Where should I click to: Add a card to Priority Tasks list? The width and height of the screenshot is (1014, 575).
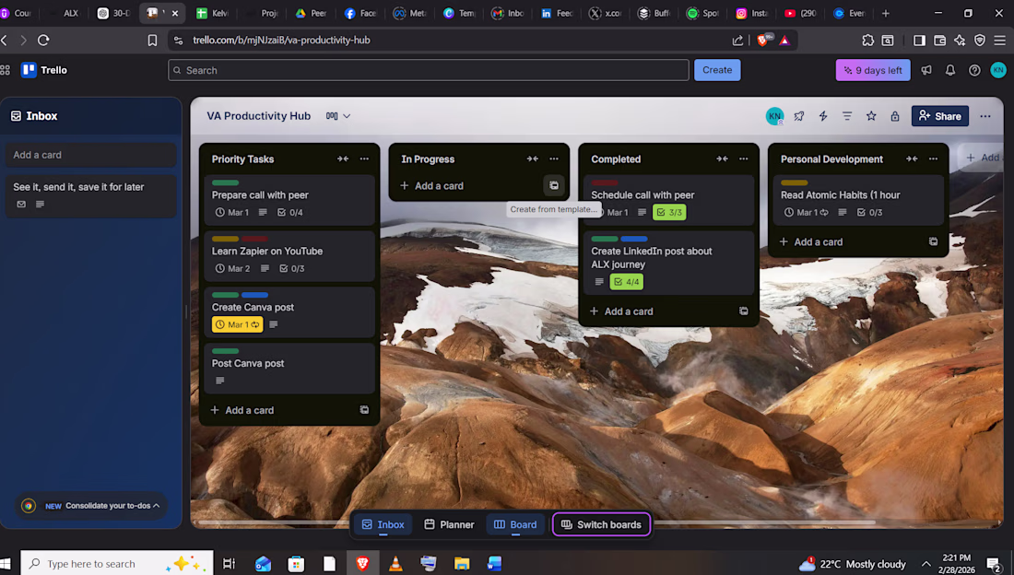(242, 410)
